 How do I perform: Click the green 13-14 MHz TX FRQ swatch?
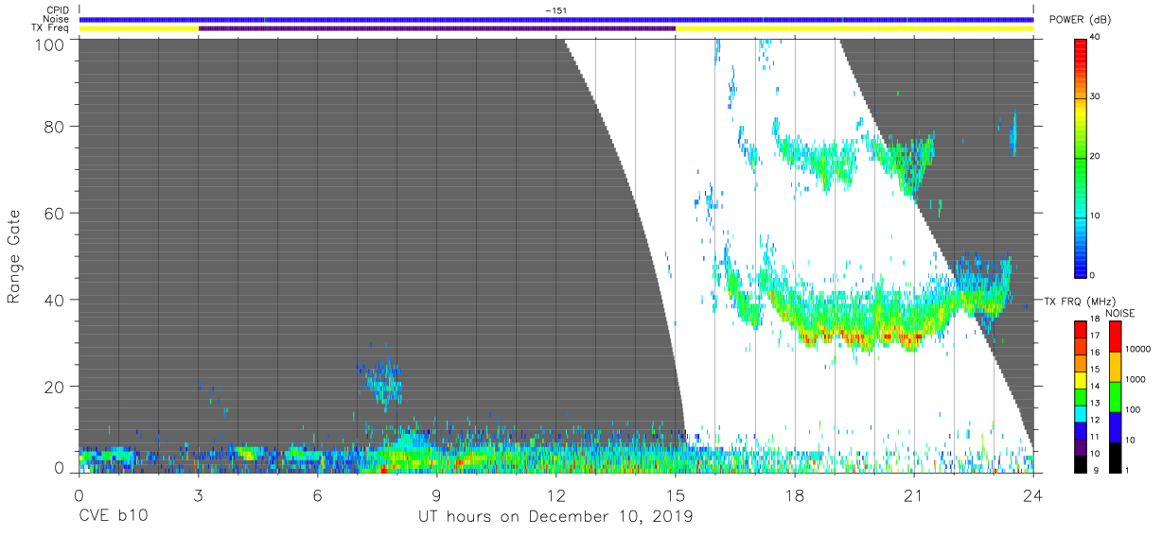(x=1080, y=395)
